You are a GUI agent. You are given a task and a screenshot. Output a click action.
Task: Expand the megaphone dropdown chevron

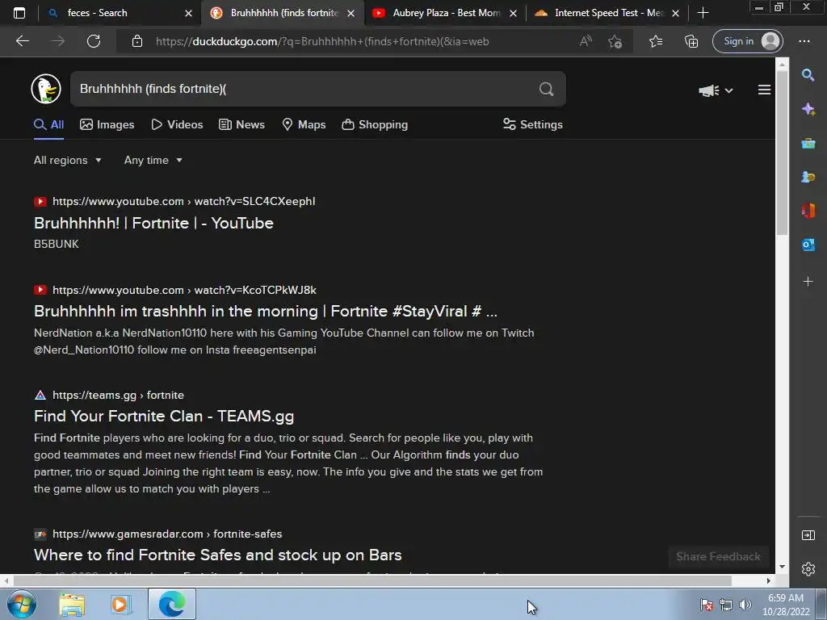(728, 90)
